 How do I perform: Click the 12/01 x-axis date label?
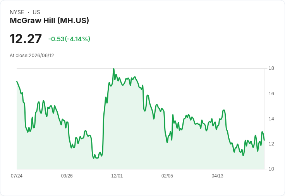pos(117,176)
